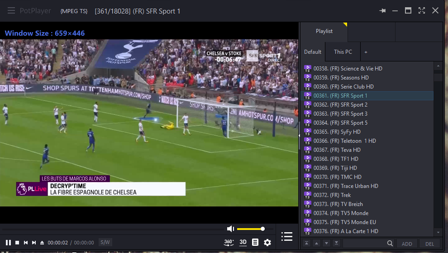The image size is (448, 253).
Task: Skip to previous channel
Action: [26, 243]
